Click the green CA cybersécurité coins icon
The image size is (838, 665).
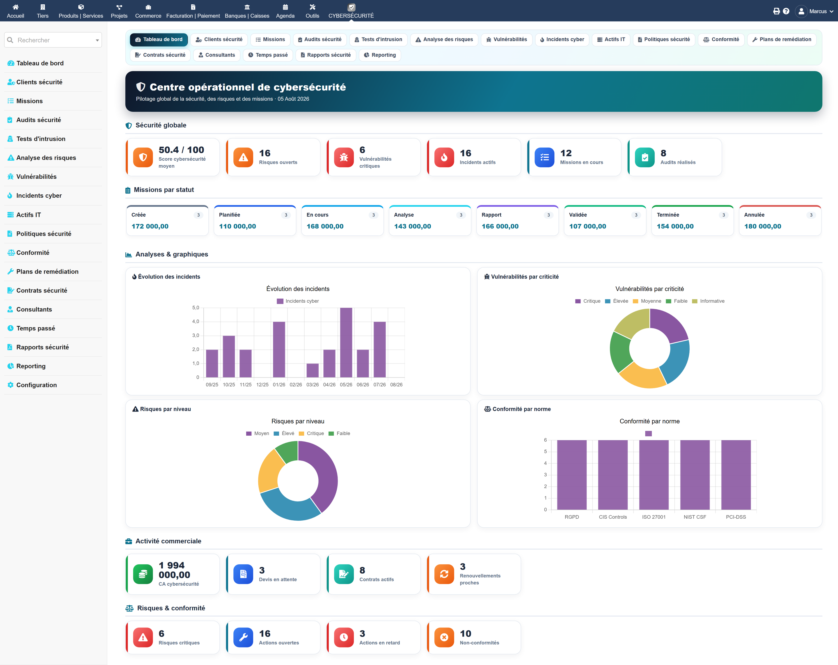143,574
